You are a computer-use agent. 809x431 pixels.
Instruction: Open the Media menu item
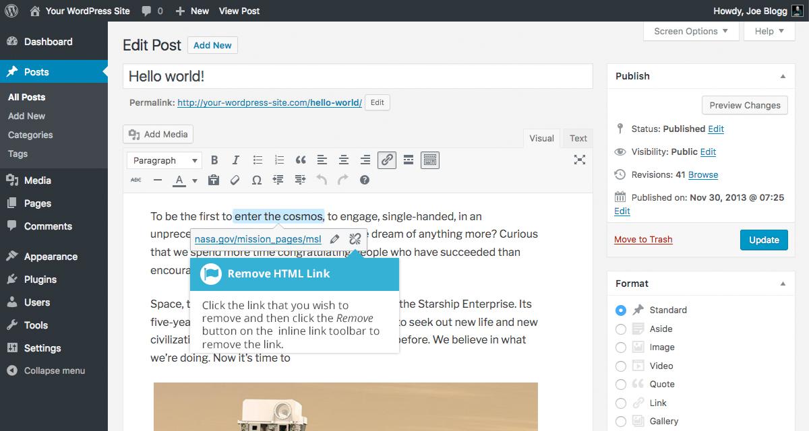[54, 180]
